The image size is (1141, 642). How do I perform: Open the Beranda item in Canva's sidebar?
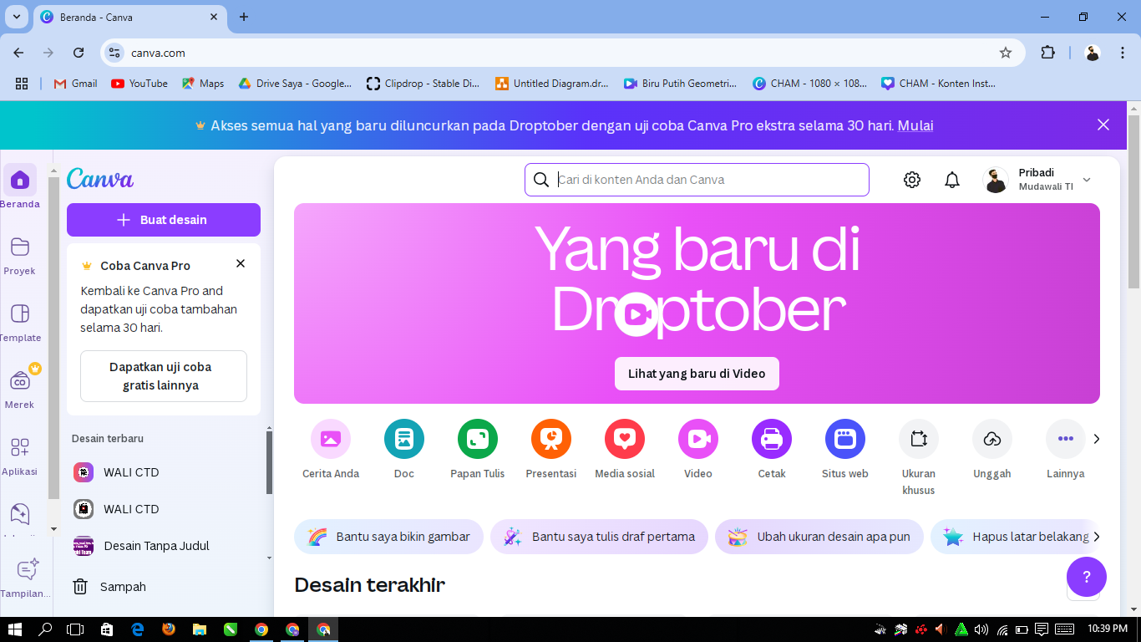click(20, 186)
